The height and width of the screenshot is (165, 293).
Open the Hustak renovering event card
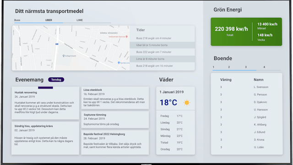click(45, 103)
